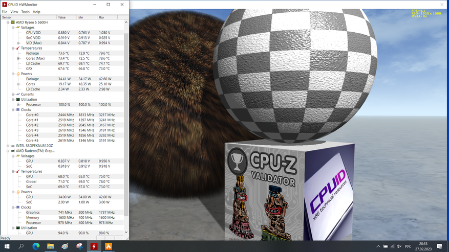Open taskbar Search
This screenshot has height=252, width=449.
(x=21, y=246)
